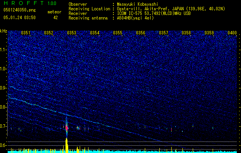This screenshot has height=153, width=241.
Task: Click the red echo mark after 0357
Action: (x=172, y=130)
